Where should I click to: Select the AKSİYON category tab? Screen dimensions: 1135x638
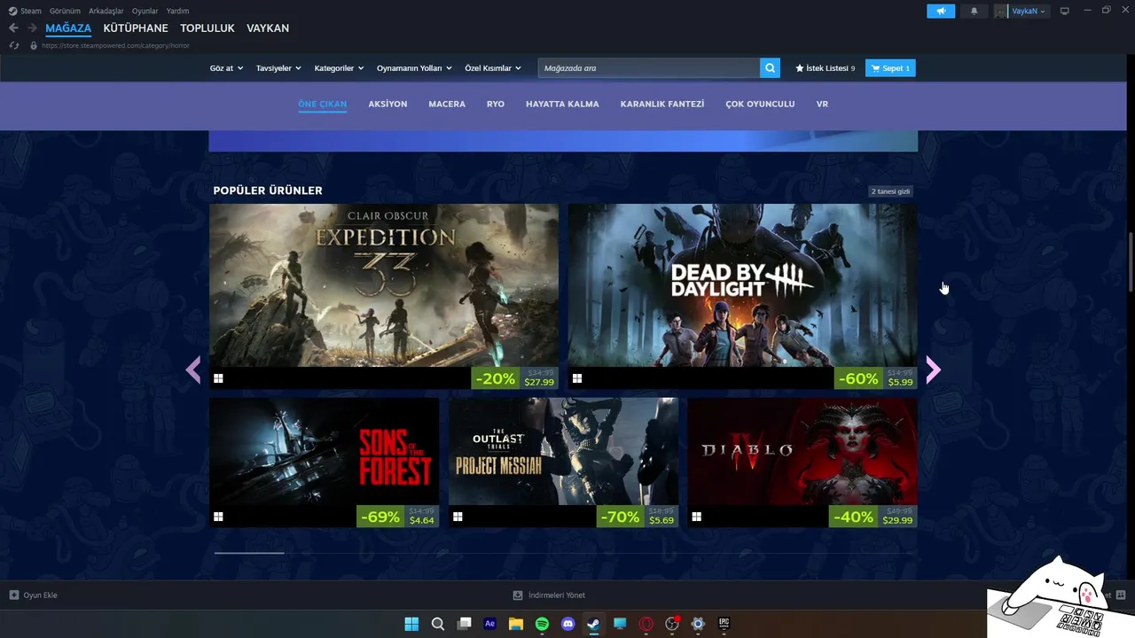(x=387, y=104)
